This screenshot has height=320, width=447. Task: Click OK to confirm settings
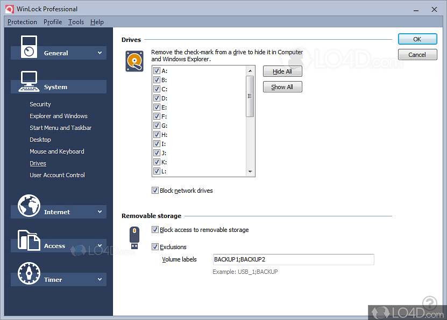coord(417,39)
